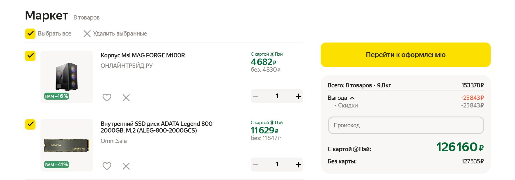Remove Msi MAG FORGE case from cart
This screenshot has width=515, height=180.
[126, 98]
